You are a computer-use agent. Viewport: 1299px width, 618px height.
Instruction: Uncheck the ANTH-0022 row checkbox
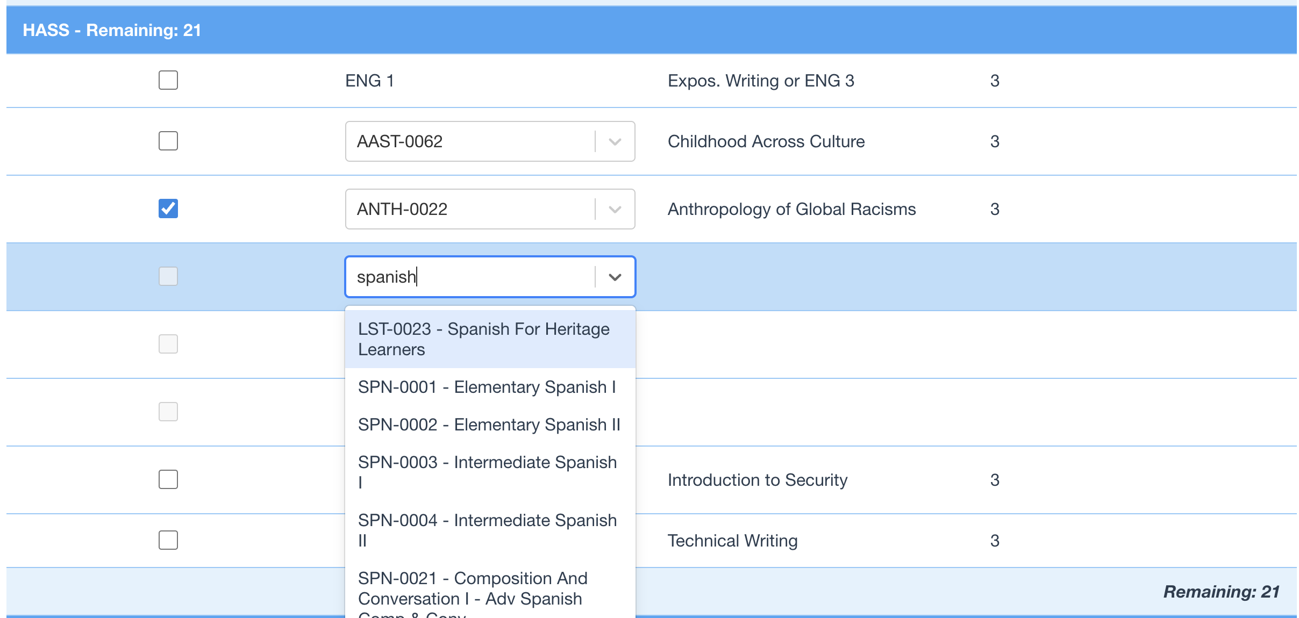168,209
